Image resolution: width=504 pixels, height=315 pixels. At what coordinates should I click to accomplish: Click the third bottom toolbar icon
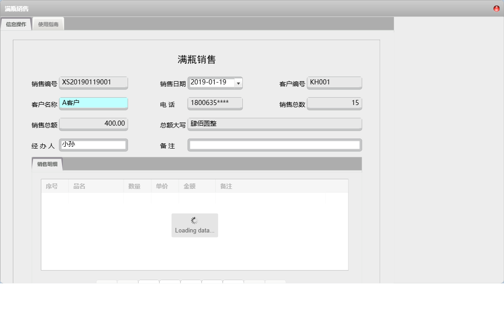coord(148,282)
